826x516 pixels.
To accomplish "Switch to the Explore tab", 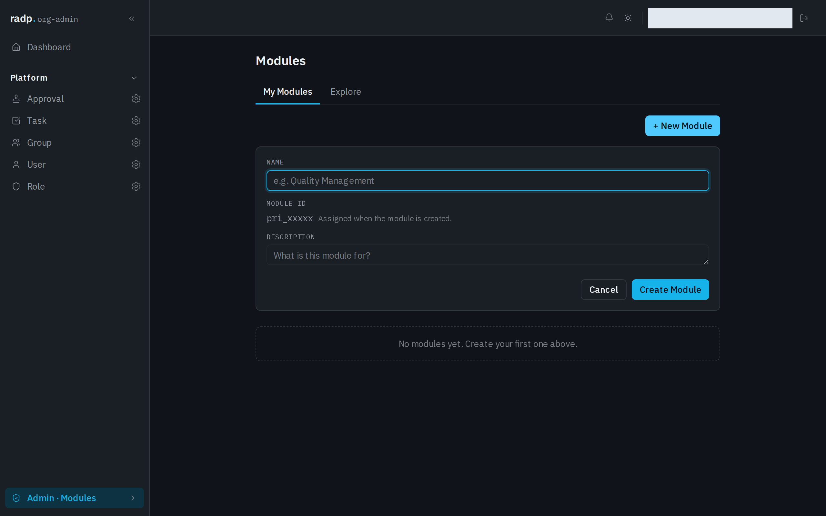I will click(x=346, y=92).
